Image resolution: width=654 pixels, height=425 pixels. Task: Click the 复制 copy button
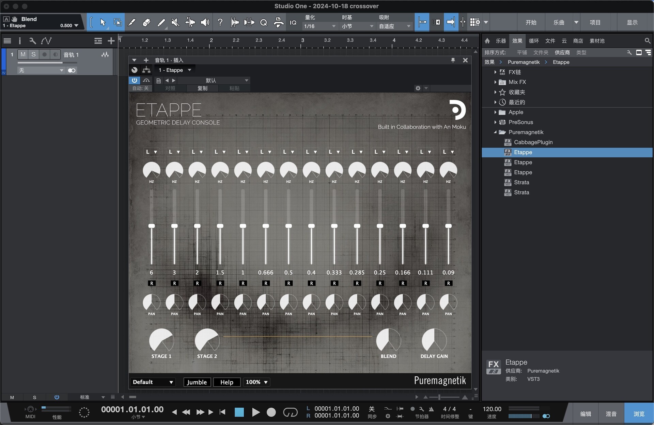[x=202, y=88]
